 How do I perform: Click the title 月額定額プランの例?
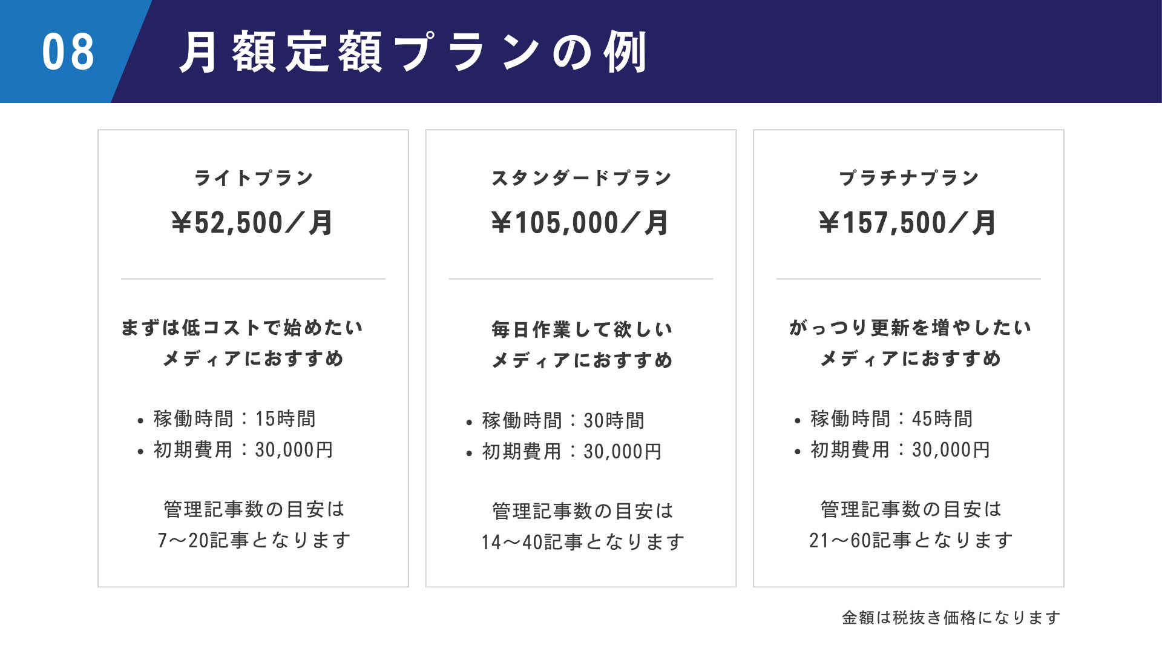(x=413, y=52)
